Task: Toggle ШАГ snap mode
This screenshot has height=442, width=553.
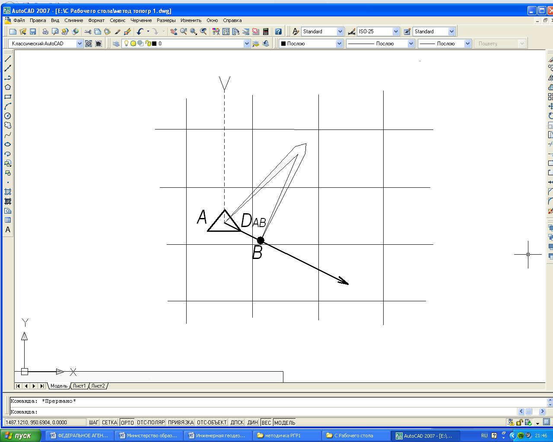Action: click(x=93, y=423)
